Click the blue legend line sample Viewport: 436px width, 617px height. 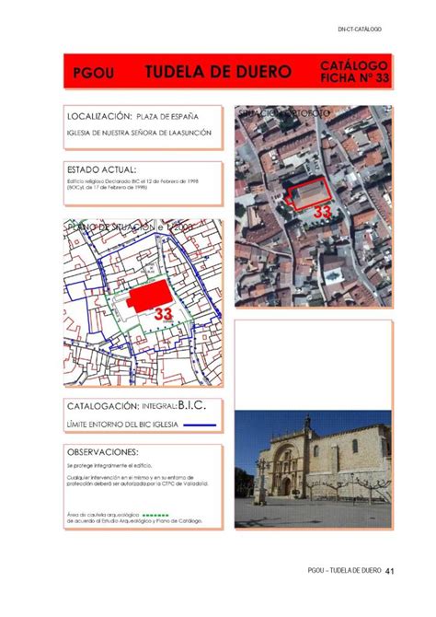pos(200,425)
